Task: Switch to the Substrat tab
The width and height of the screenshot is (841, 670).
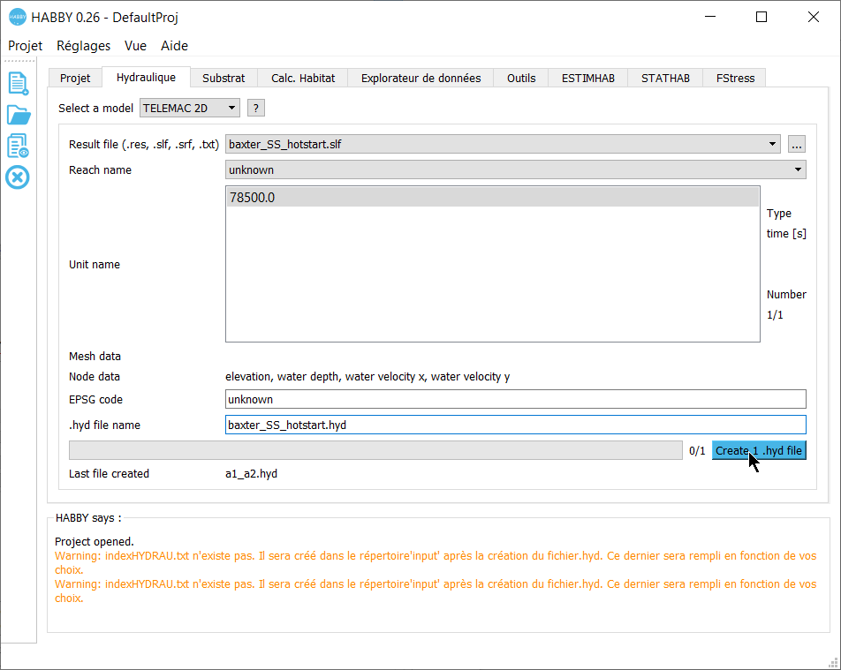Action: (x=224, y=78)
